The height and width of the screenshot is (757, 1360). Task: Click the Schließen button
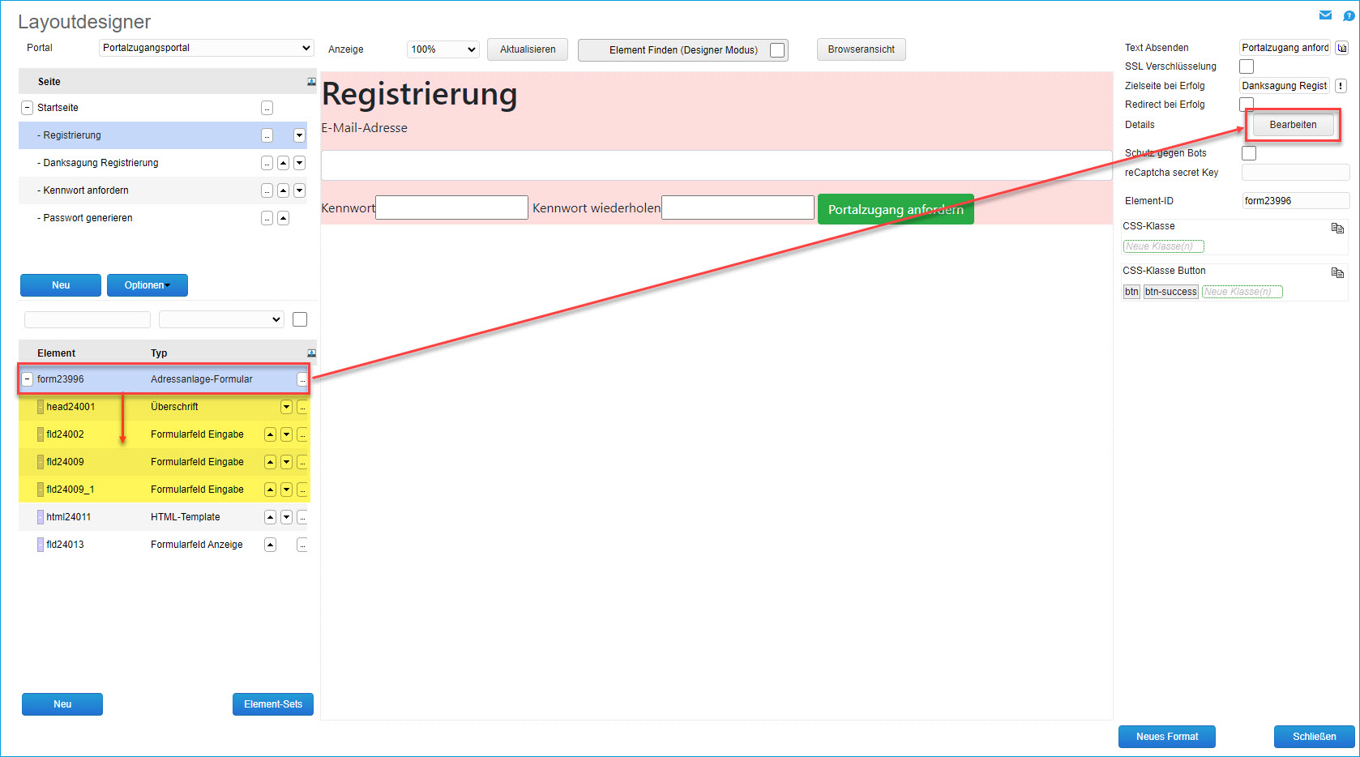click(1315, 737)
